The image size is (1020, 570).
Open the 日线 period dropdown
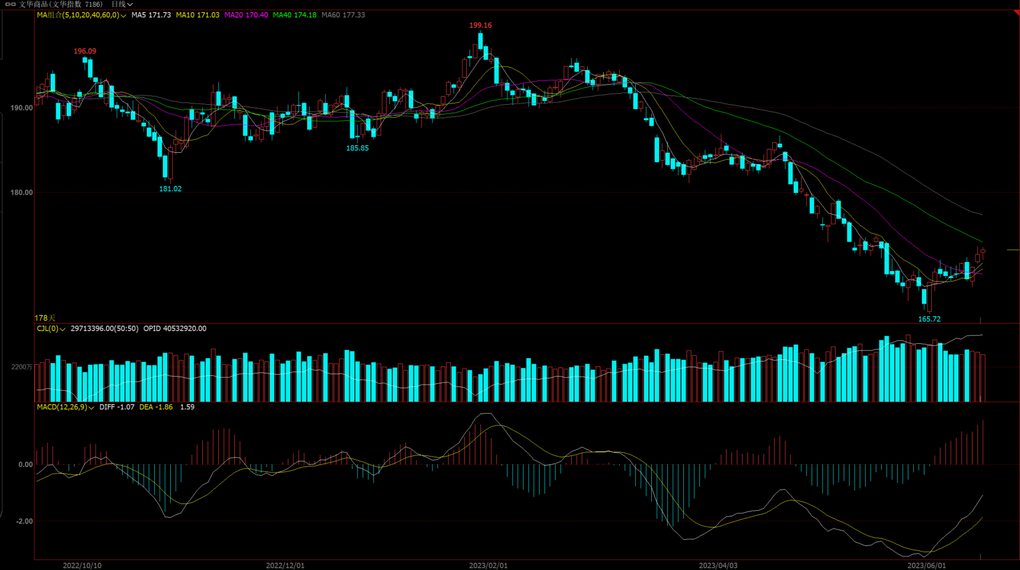(122, 4)
